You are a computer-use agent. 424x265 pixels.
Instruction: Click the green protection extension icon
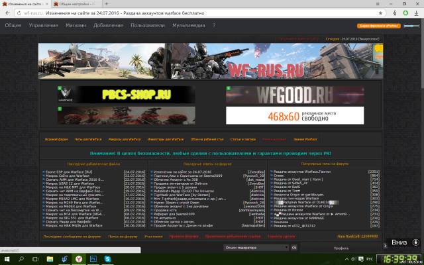click(405, 13)
